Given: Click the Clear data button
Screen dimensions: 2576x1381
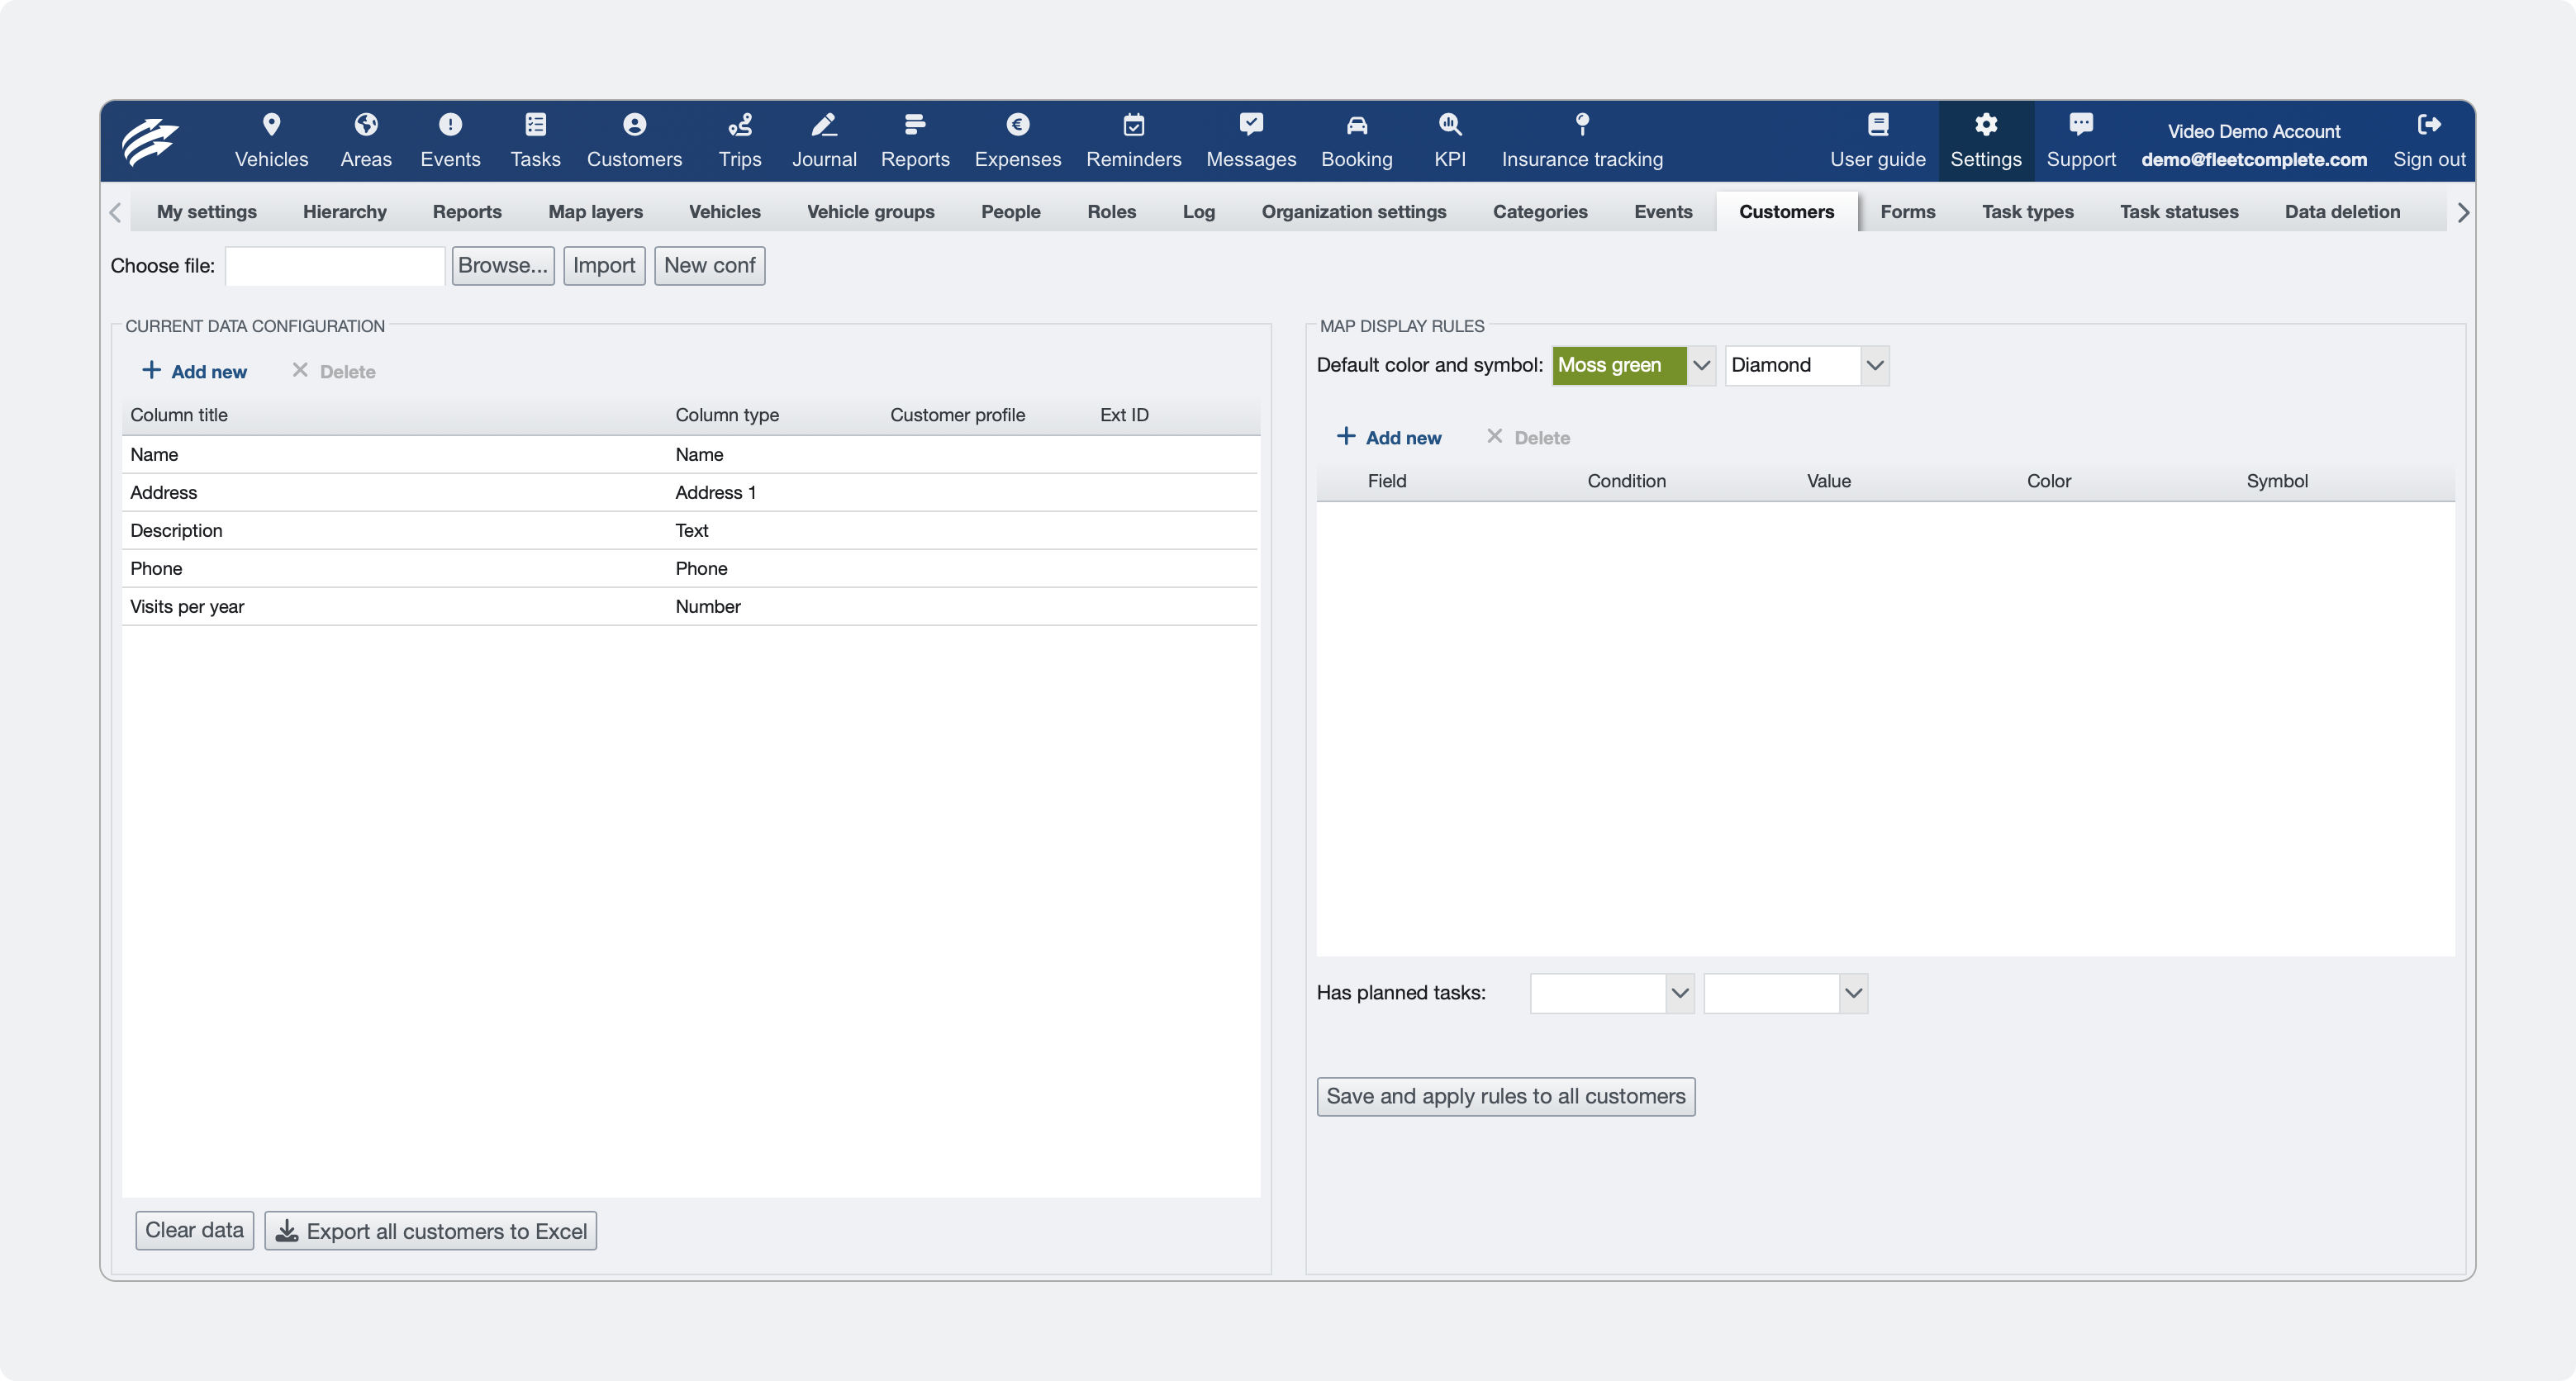Looking at the screenshot, I should pos(195,1231).
